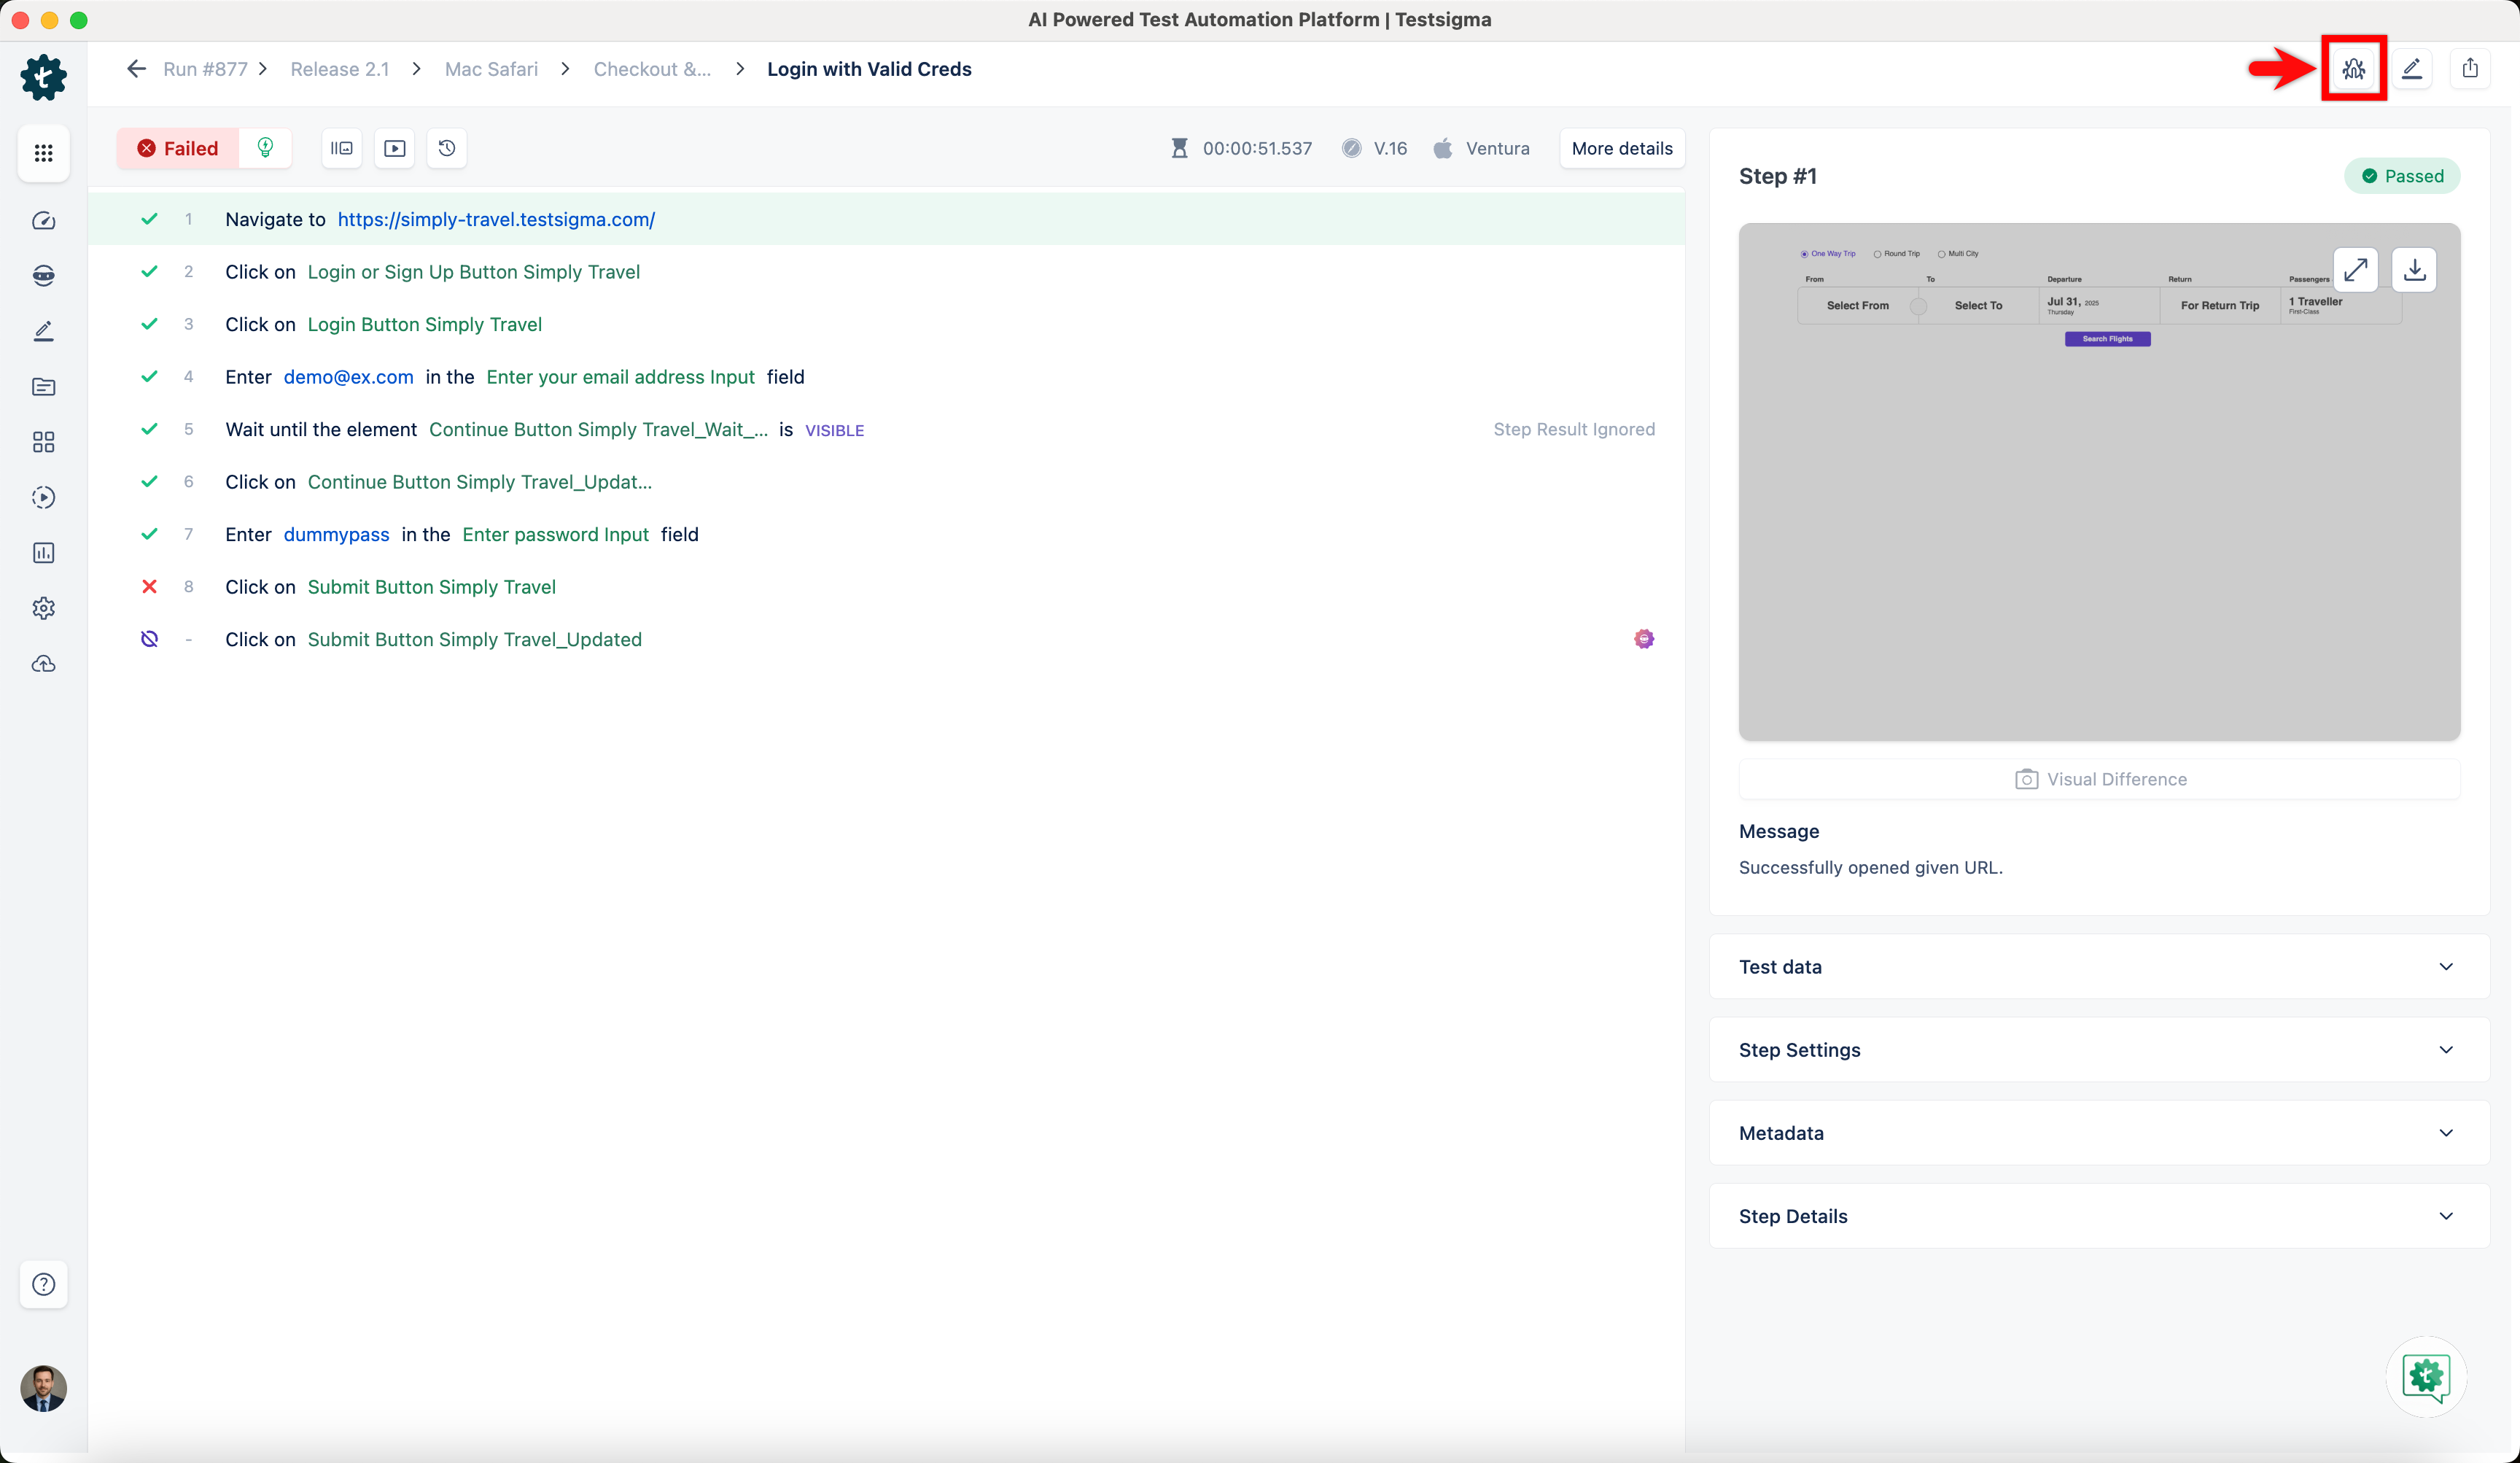
Task: Select step 8 Click on Submit Button
Action: click(x=431, y=587)
